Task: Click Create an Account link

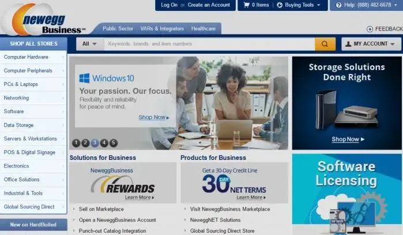Action: coord(209,5)
